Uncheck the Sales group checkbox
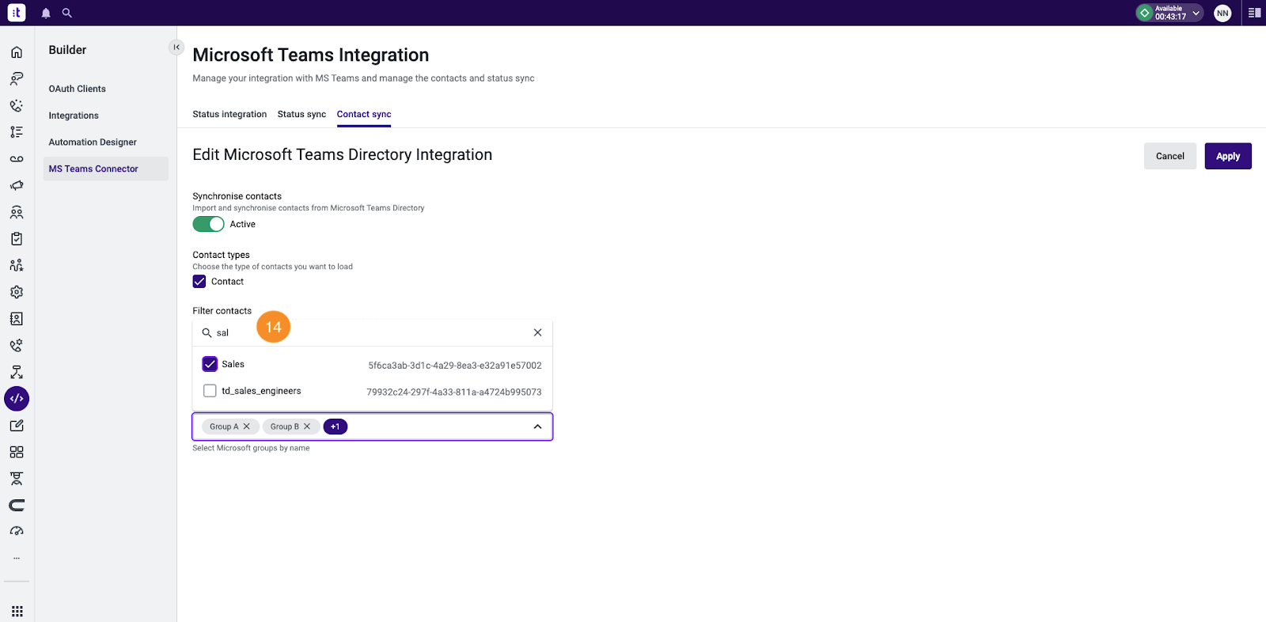This screenshot has width=1266, height=622. pyautogui.click(x=210, y=364)
